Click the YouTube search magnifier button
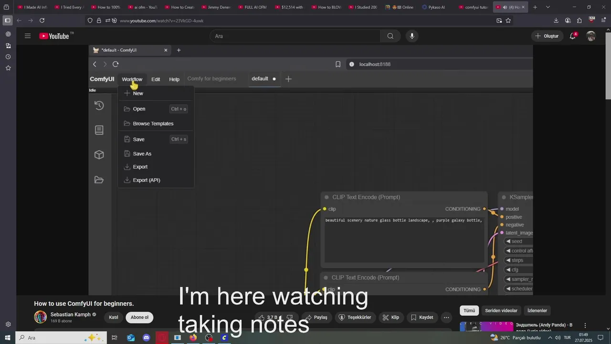This screenshot has width=611, height=344. point(390,36)
